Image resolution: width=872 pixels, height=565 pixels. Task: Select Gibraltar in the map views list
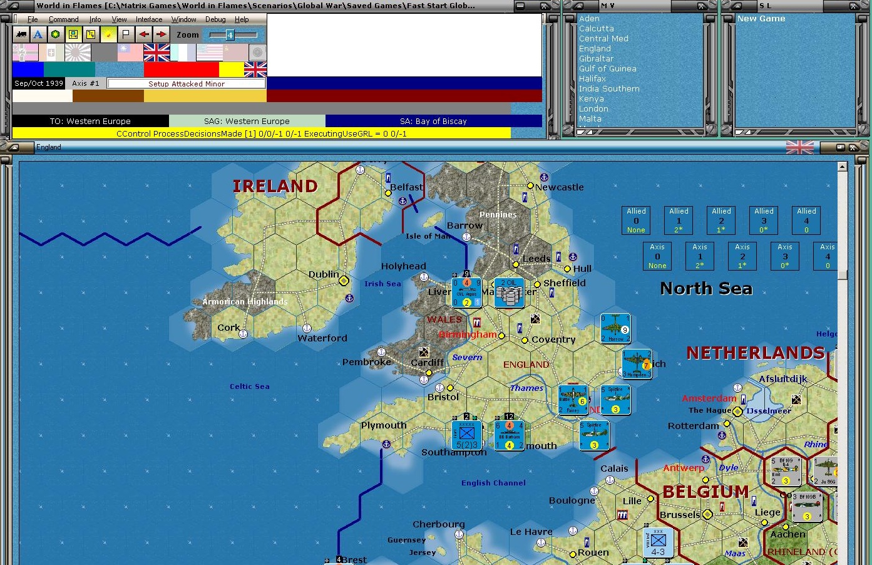point(596,59)
